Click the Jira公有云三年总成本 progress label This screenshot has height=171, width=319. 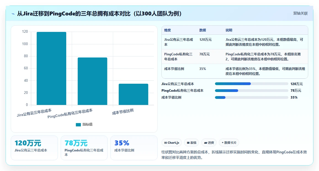click(x=178, y=84)
